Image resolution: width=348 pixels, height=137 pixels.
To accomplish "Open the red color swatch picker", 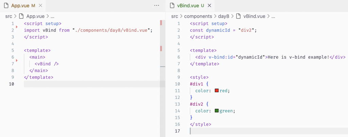I will 217,90.
